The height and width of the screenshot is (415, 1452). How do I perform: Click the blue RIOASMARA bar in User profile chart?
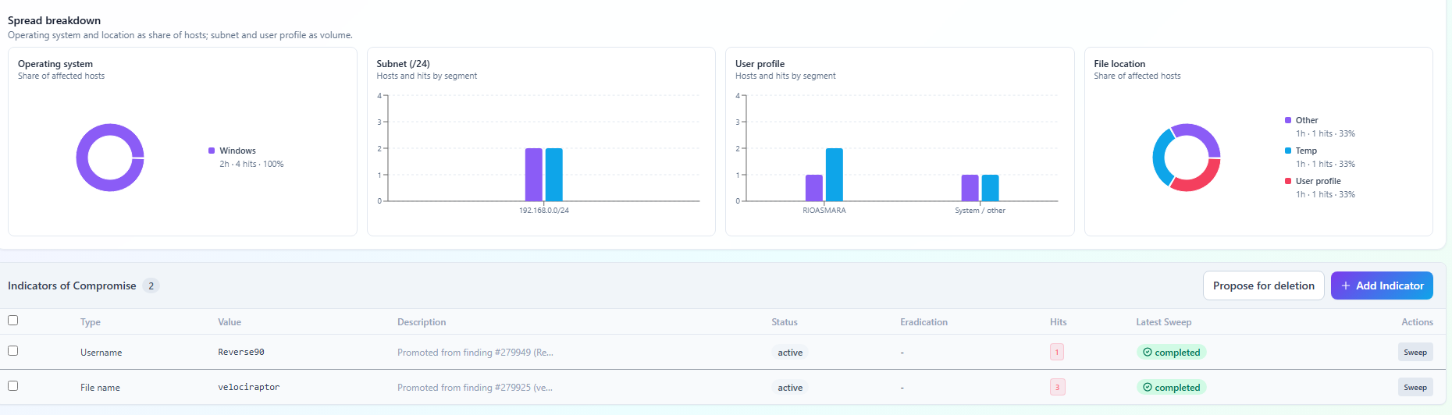(834, 175)
